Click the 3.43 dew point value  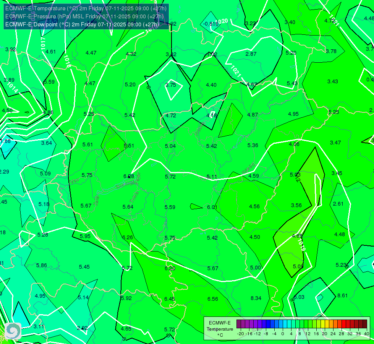tap(332, 81)
